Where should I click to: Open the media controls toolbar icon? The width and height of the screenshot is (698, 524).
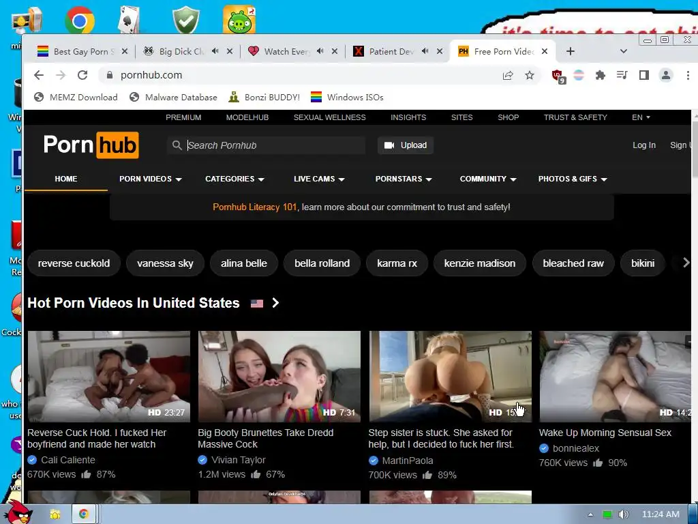point(622,75)
